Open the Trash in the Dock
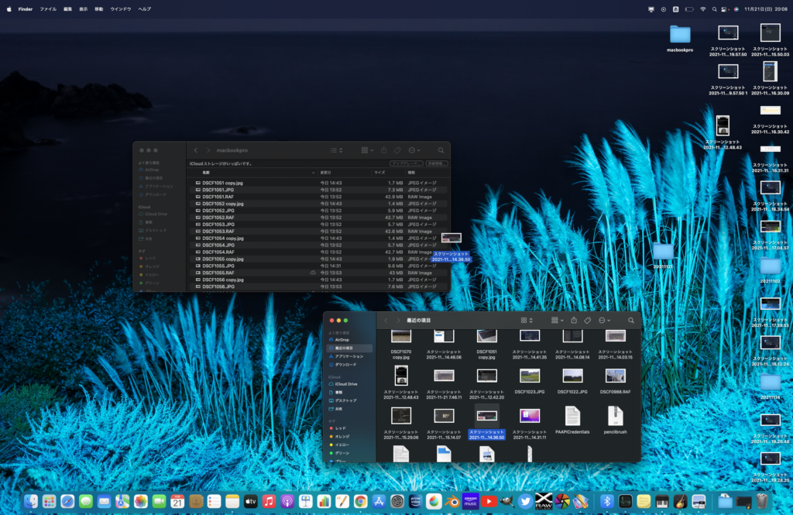The width and height of the screenshot is (793, 515). [x=762, y=502]
